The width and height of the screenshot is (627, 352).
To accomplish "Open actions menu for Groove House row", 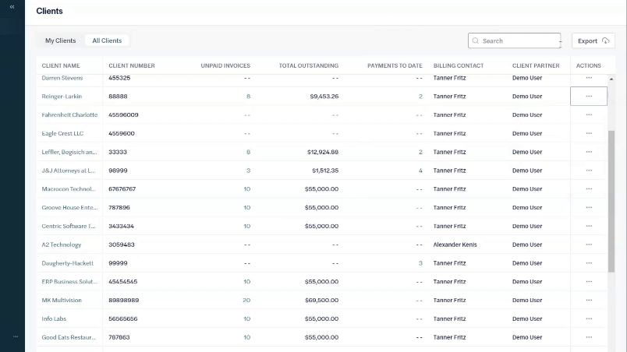I will click(x=589, y=207).
